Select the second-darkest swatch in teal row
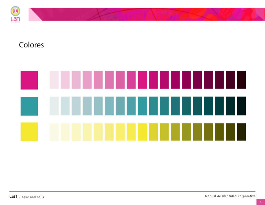 231,106
